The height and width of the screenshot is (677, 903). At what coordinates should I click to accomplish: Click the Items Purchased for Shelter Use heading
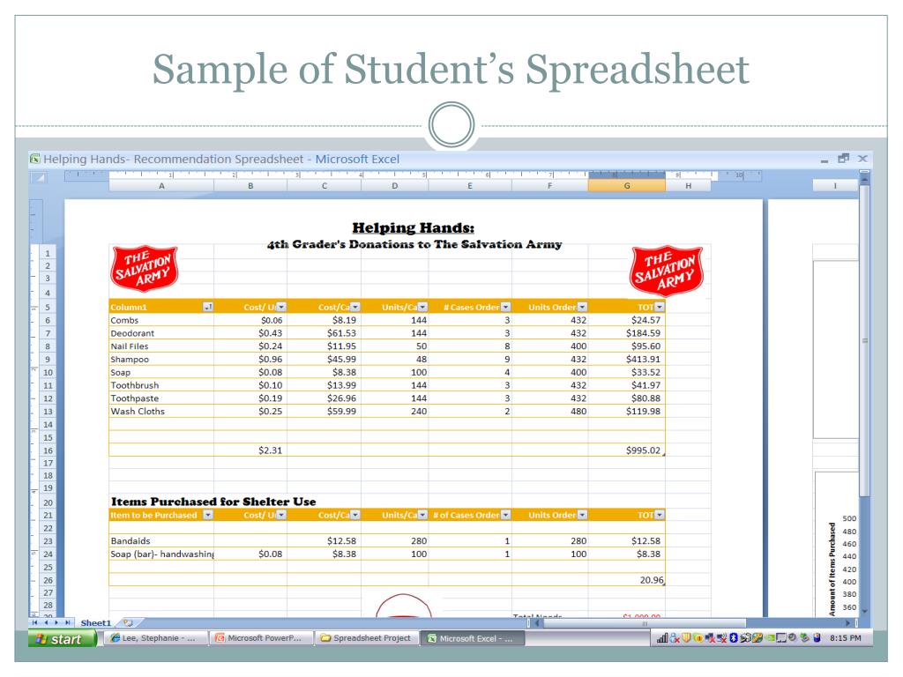213,502
